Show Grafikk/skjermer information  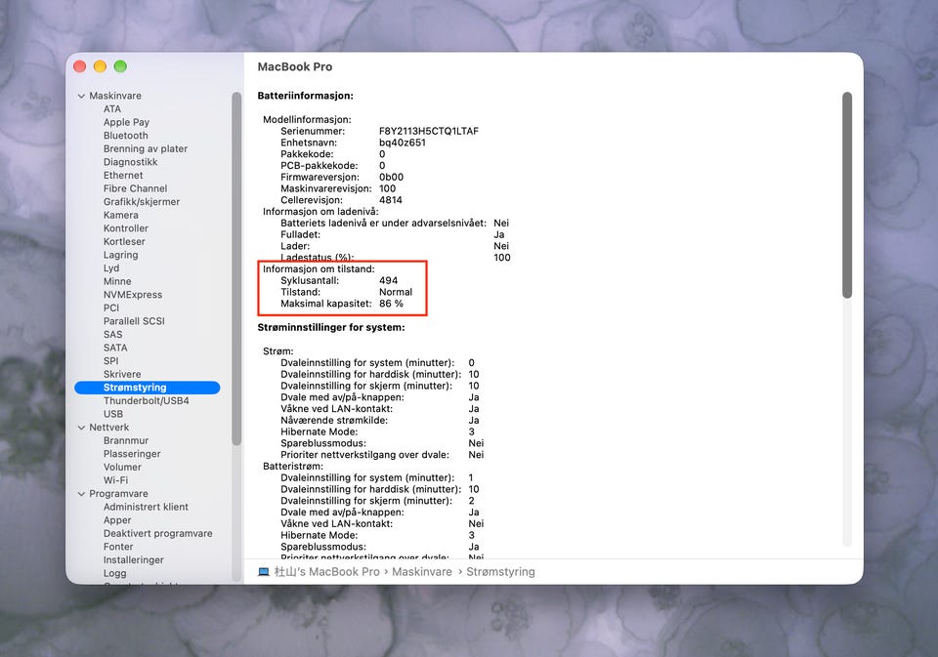(x=141, y=202)
